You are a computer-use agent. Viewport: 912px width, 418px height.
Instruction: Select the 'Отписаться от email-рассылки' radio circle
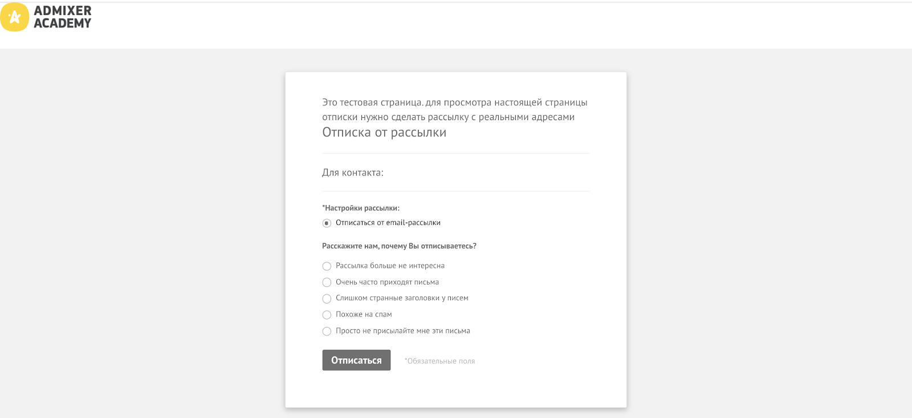point(327,223)
